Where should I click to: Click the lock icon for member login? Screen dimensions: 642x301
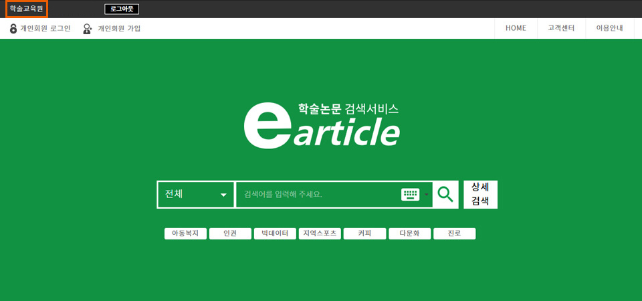coord(13,29)
